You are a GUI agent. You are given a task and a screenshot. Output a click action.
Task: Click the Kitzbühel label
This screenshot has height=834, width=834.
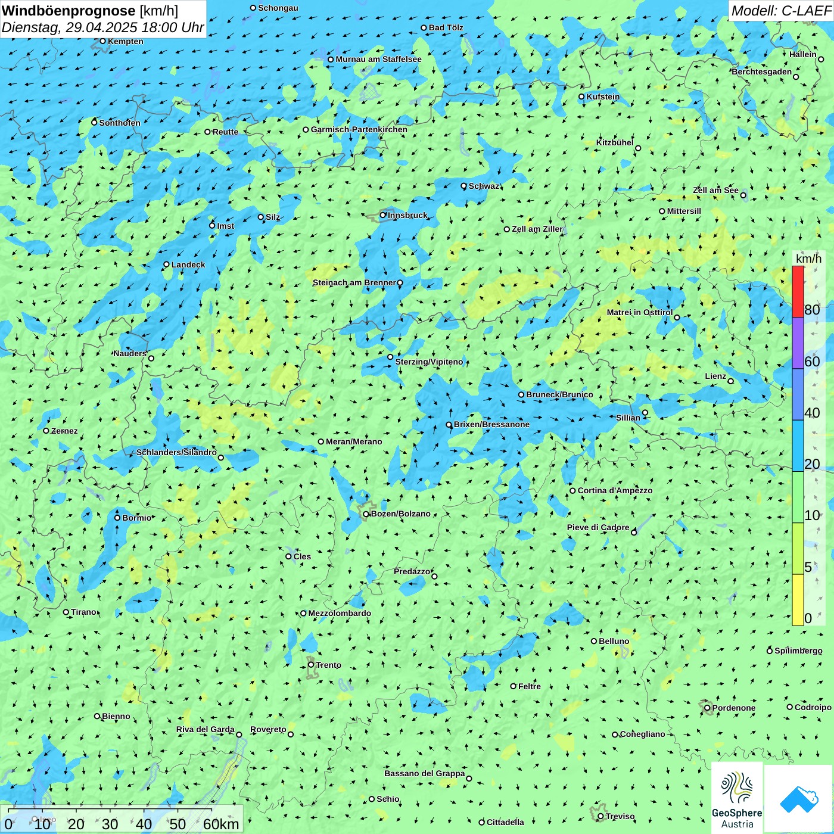(x=615, y=142)
